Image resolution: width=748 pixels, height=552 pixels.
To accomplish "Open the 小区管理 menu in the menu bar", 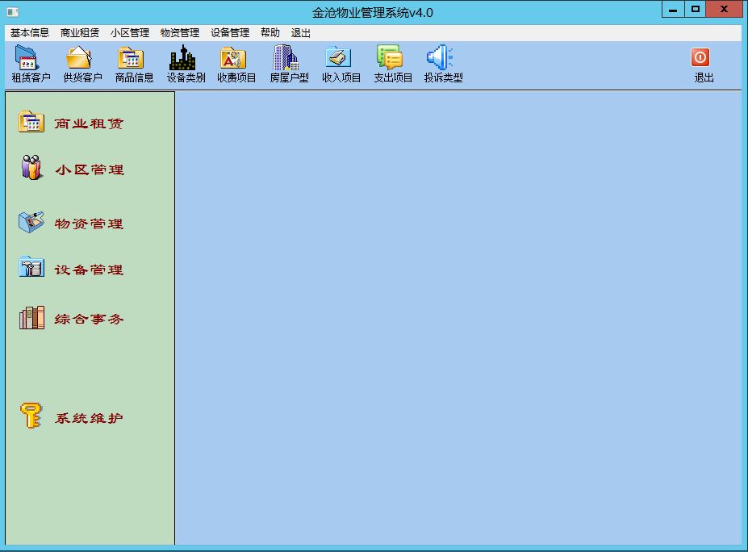I will (x=130, y=33).
